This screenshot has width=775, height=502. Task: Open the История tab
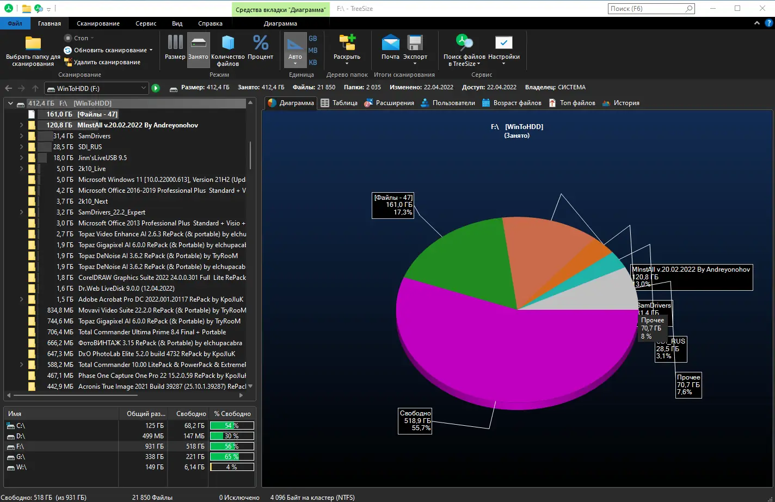621,103
